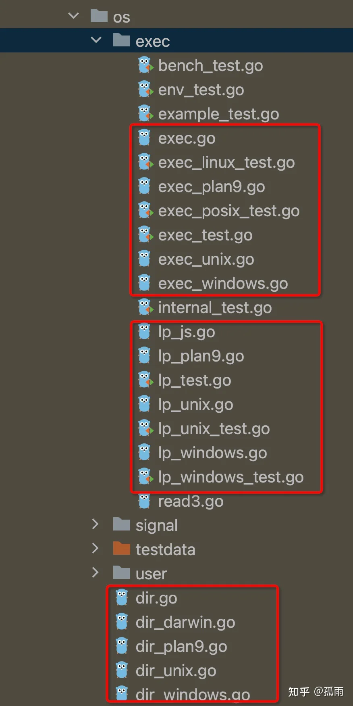Click the gopher icon for lp_js.go
The height and width of the screenshot is (706, 353).
(x=145, y=332)
